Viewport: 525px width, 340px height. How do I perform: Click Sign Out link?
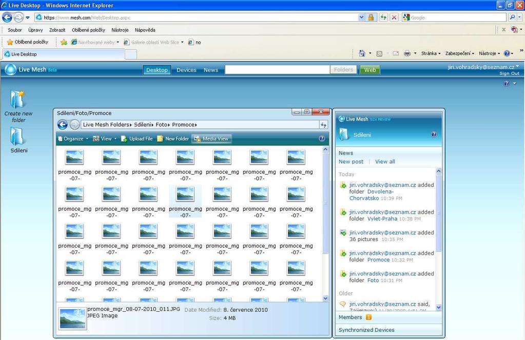click(509, 73)
